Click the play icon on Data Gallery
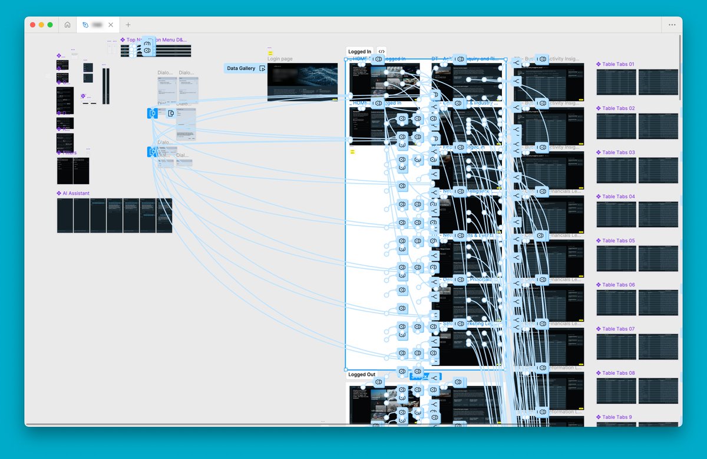This screenshot has height=459, width=707. [262, 68]
